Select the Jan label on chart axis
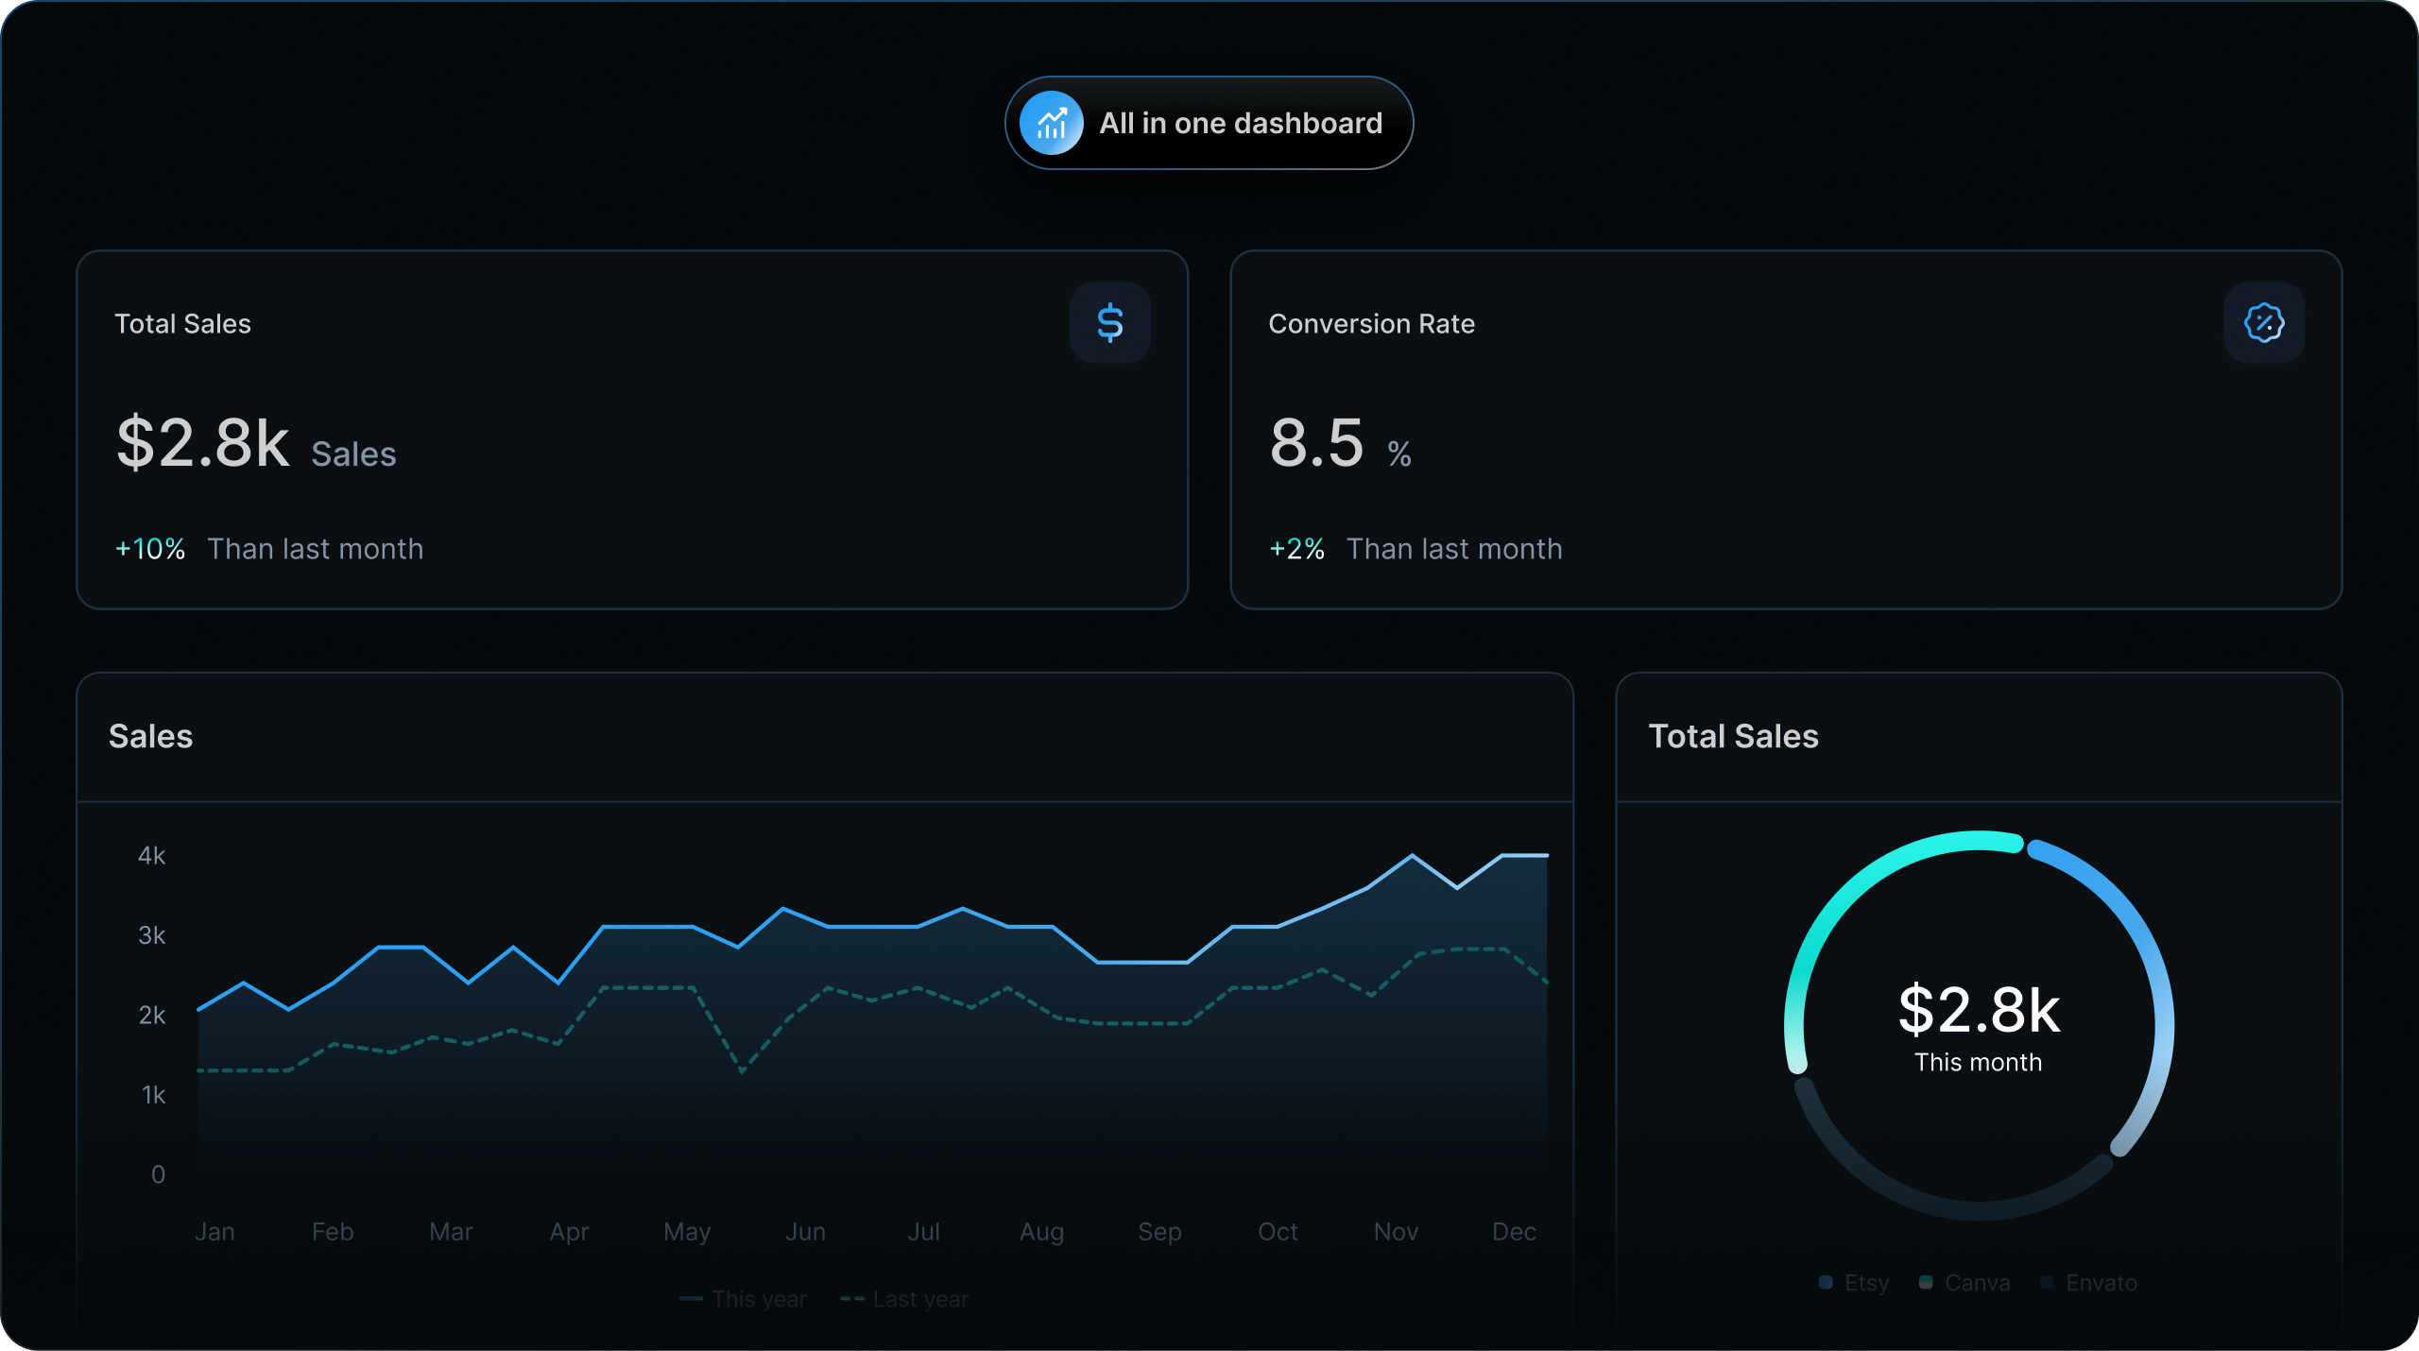 (x=214, y=1232)
